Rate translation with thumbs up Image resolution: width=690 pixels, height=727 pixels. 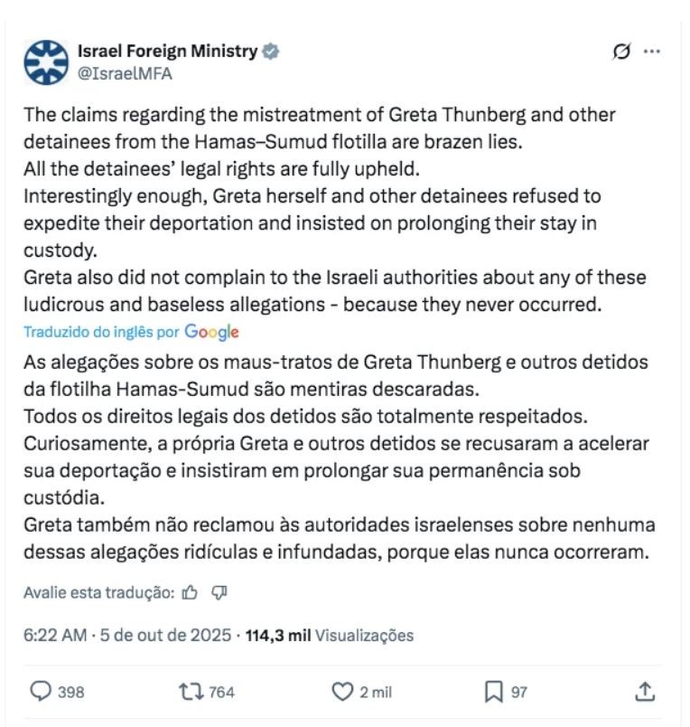click(x=190, y=592)
